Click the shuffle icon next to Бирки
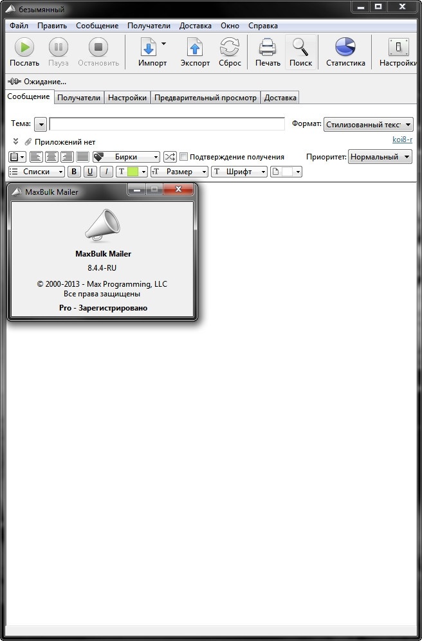 [169, 157]
